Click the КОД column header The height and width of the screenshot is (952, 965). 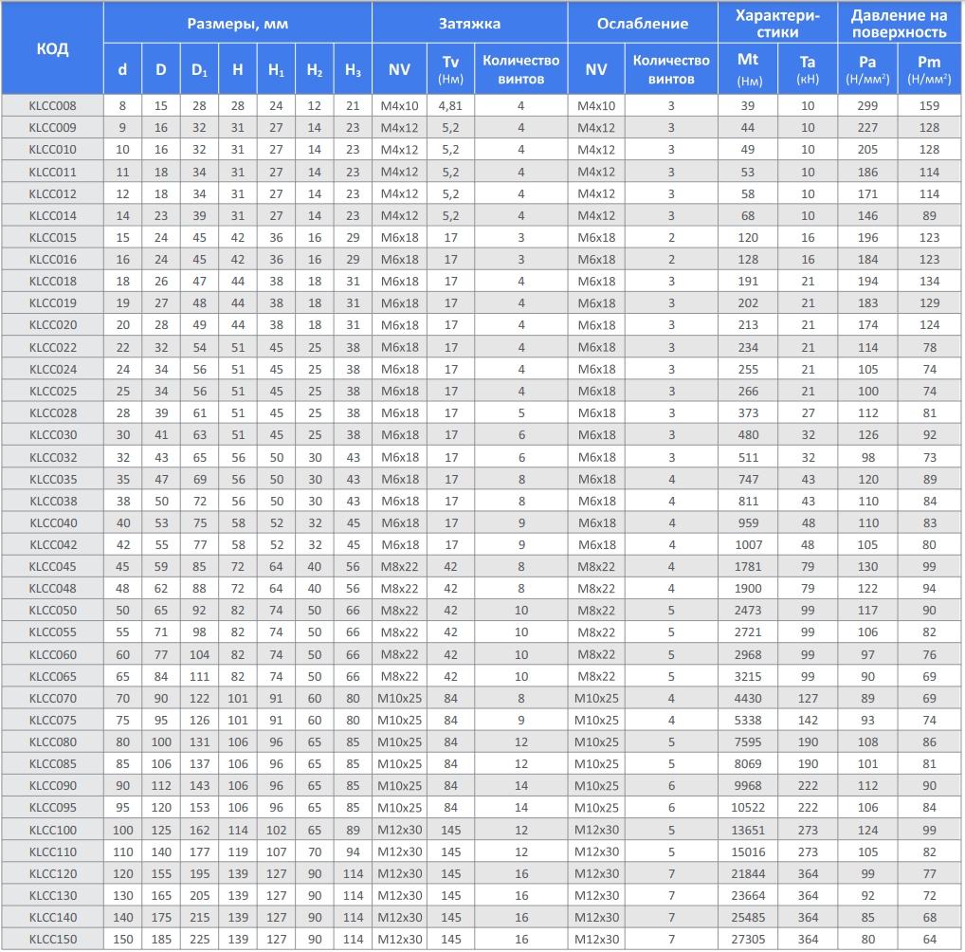(53, 48)
